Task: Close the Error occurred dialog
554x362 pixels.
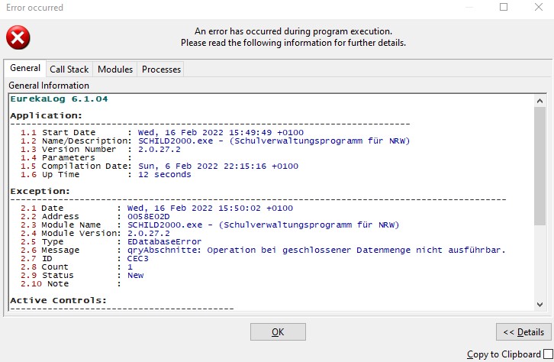Action: pos(539,7)
